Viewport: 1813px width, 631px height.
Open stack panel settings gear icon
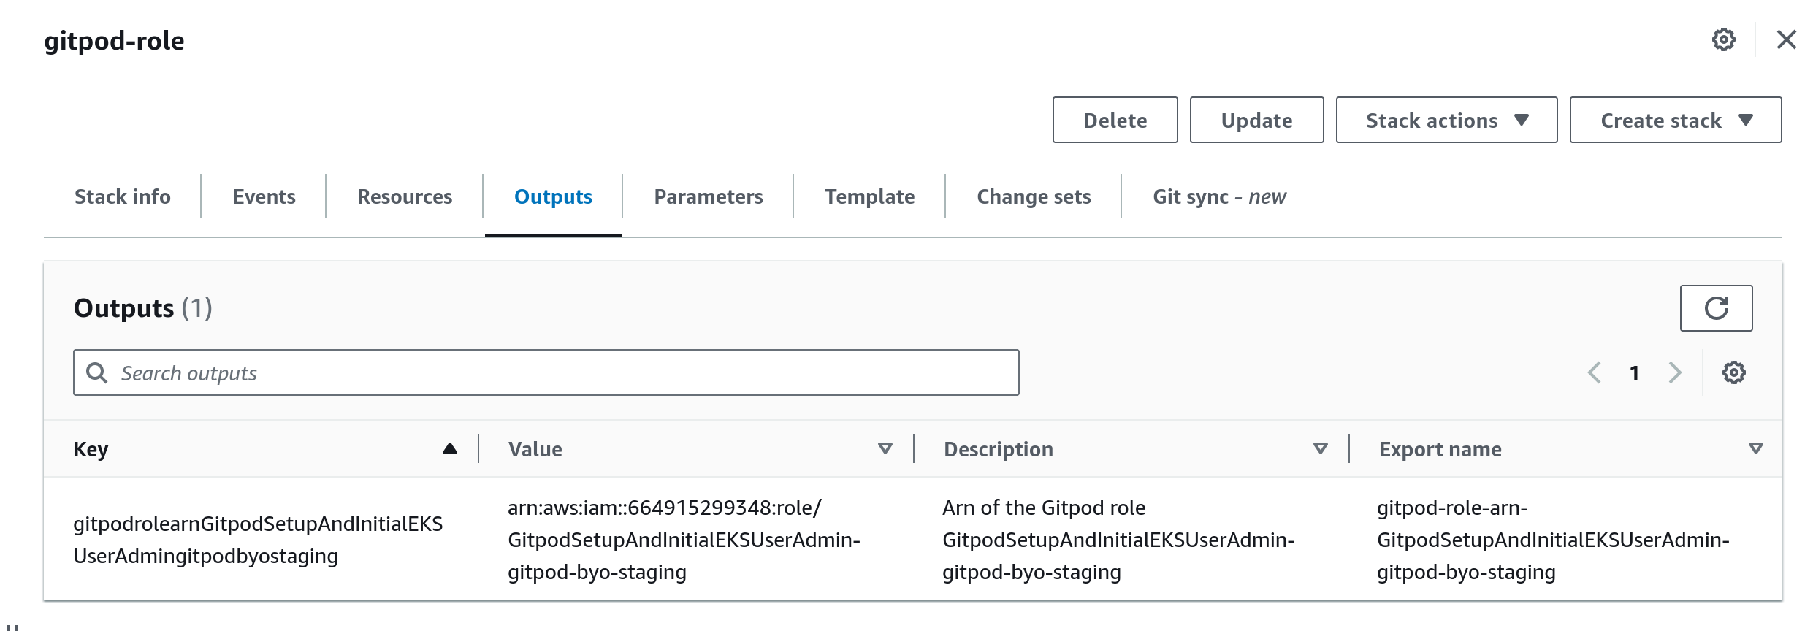pos(1723,39)
